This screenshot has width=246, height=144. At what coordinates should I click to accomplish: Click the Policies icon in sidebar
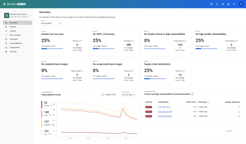point(6,27)
